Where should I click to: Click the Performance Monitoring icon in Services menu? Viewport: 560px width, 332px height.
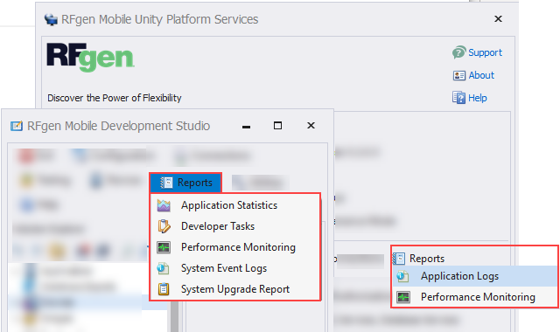(x=403, y=297)
